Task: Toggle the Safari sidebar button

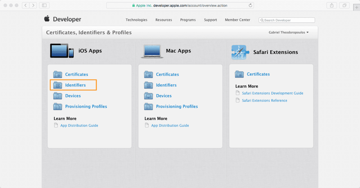Action: [44, 5]
